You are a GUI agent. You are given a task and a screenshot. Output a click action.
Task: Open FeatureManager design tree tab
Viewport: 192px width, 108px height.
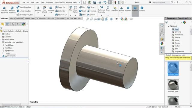pyautogui.click(x=3, y=24)
